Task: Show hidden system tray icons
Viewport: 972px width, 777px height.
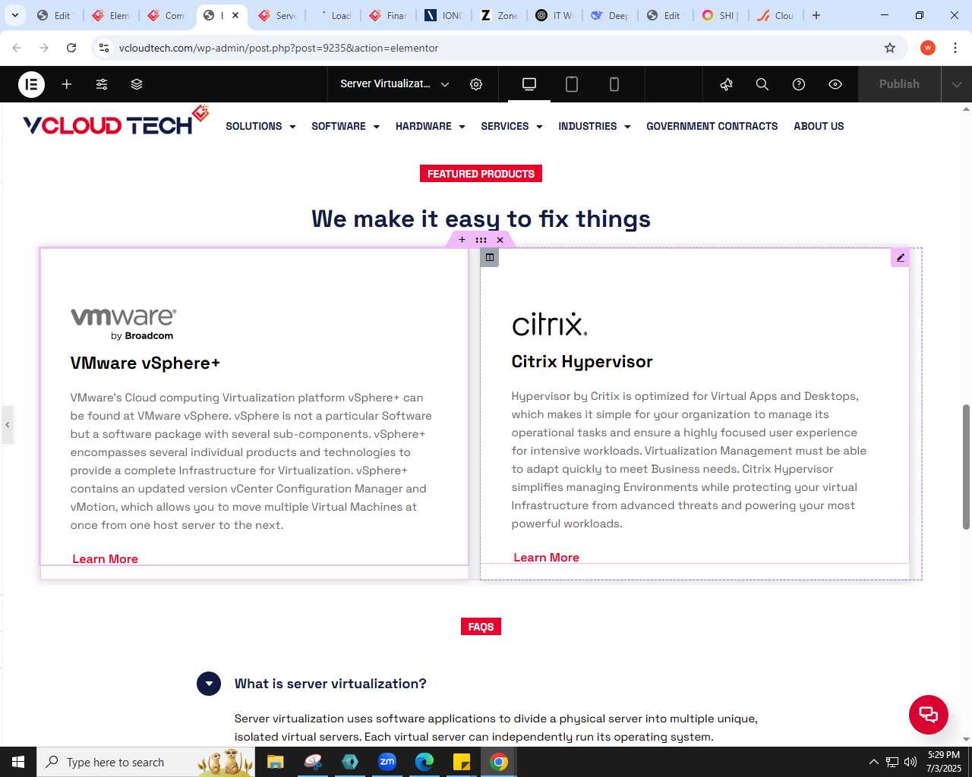Action: (x=873, y=762)
